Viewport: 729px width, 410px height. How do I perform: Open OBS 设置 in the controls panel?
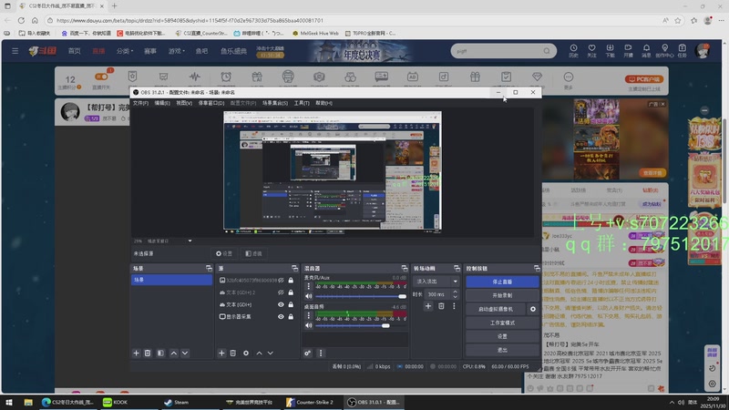(502, 336)
